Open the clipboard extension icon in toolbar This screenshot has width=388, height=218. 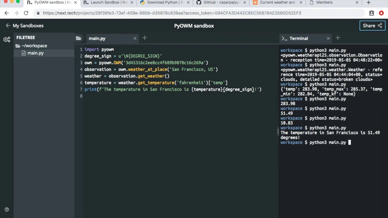click(372, 13)
